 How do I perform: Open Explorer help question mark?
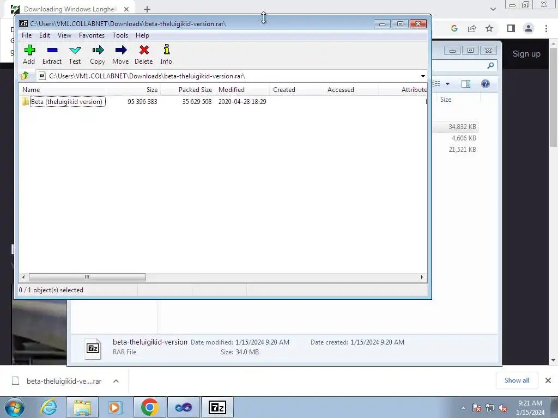486,84
